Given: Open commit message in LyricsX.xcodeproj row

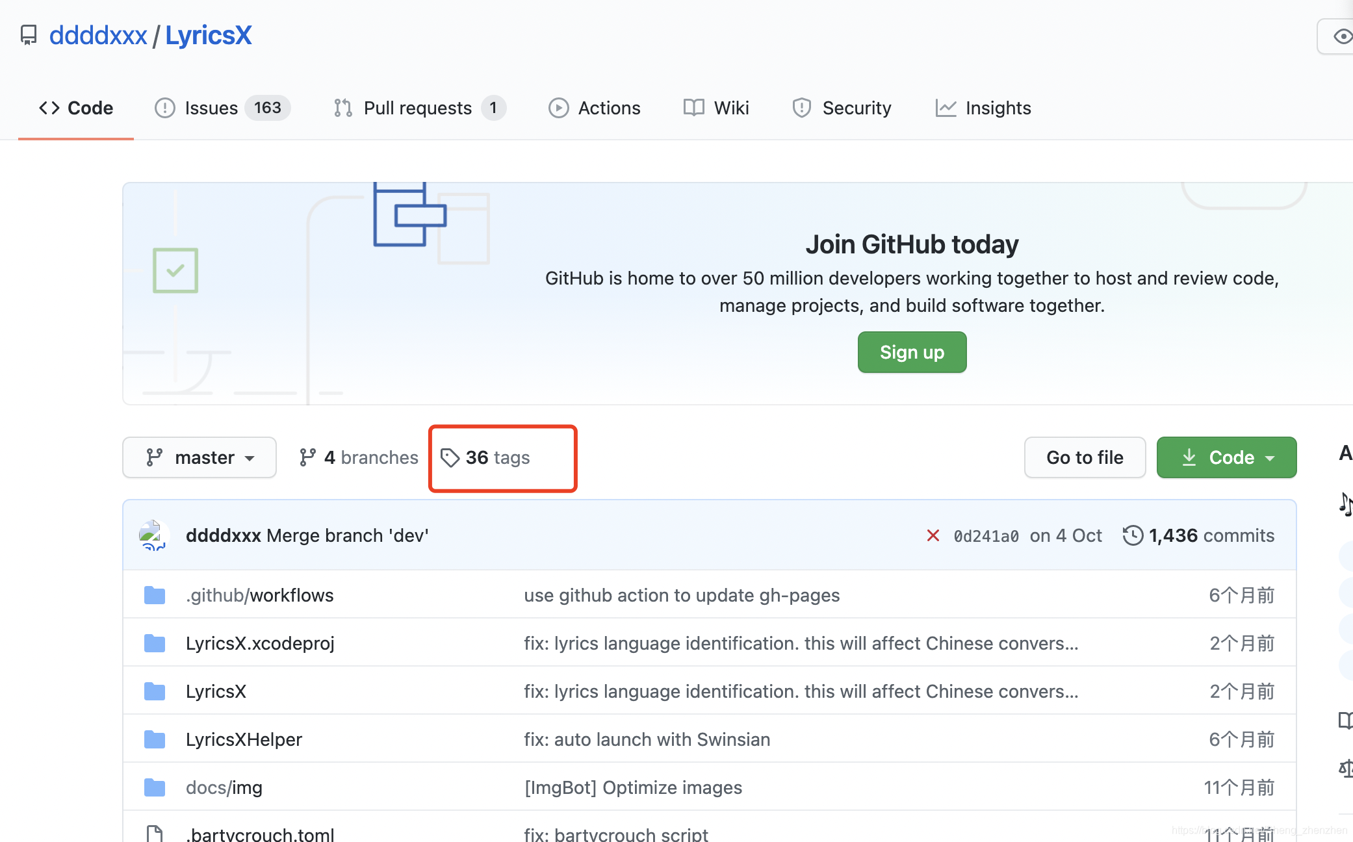Looking at the screenshot, I should (x=801, y=643).
